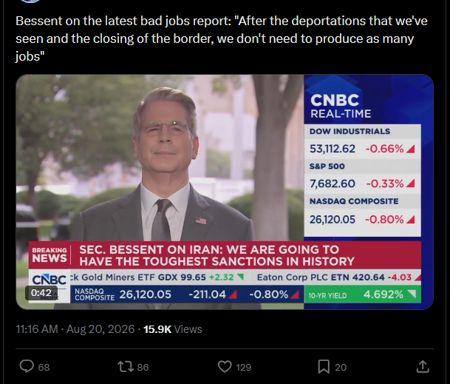Click the Breaking News banner in video

(225, 255)
